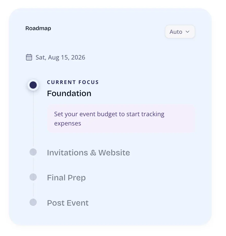Click the date Sat, Aug 15, 2026
This screenshot has height=236, width=226.
(60, 57)
